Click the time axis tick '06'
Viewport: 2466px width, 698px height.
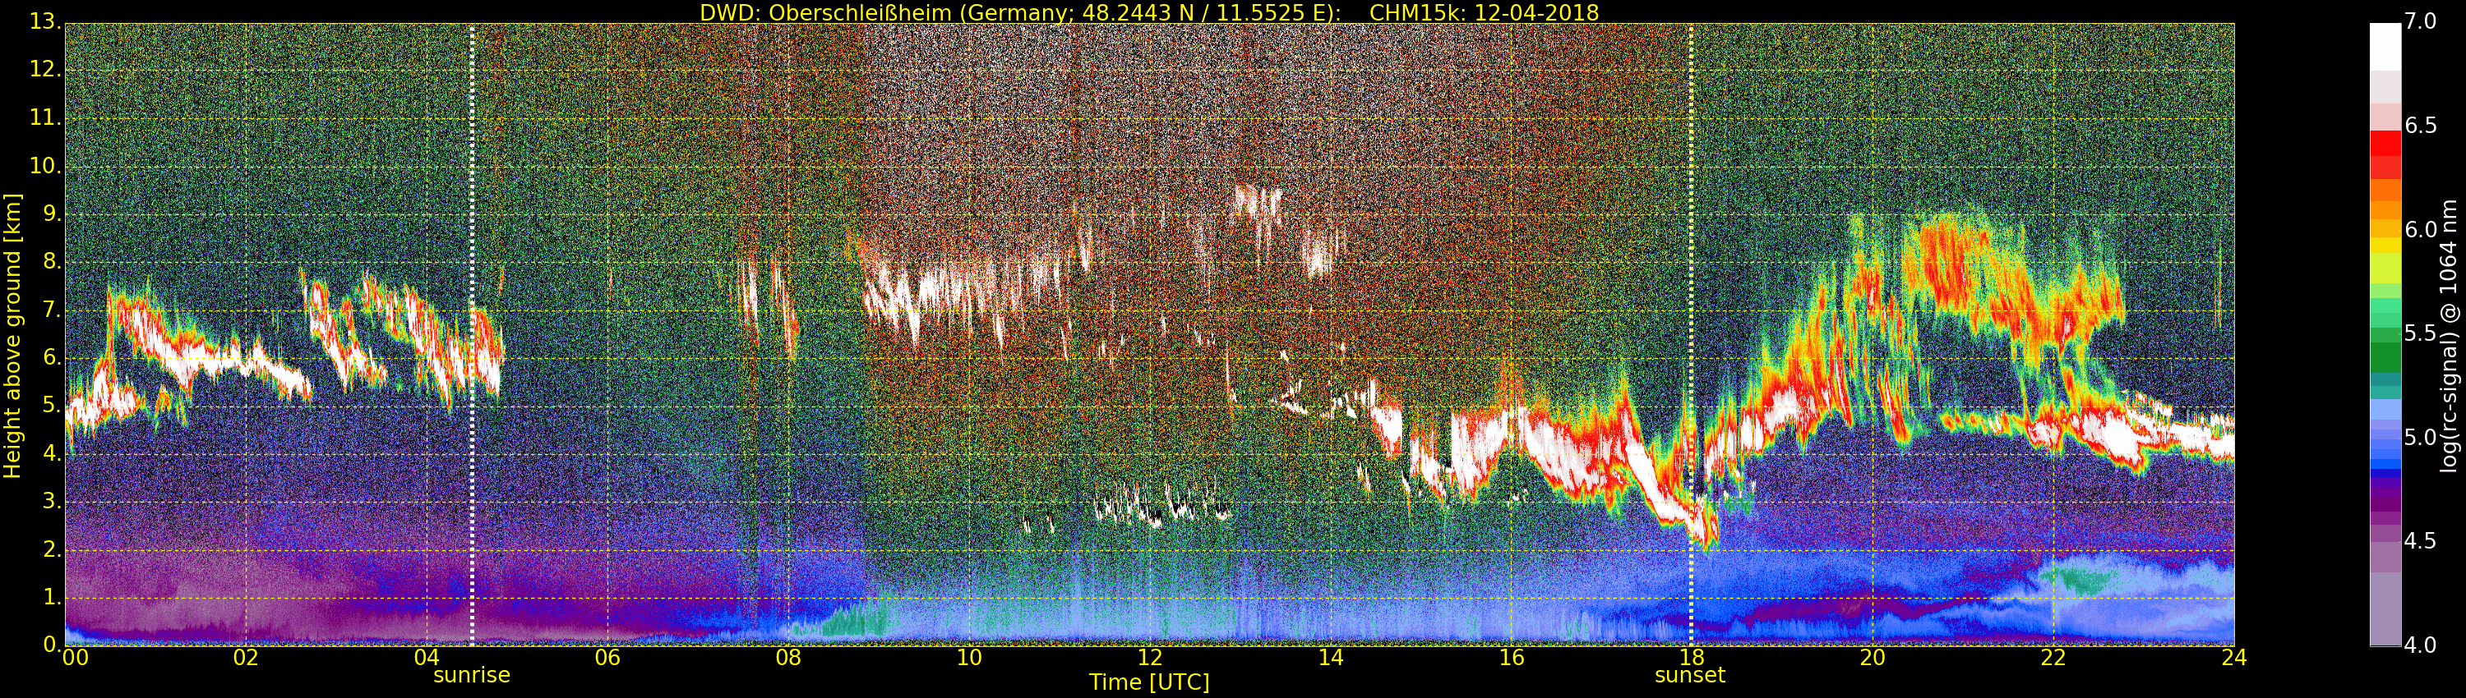tap(607, 658)
